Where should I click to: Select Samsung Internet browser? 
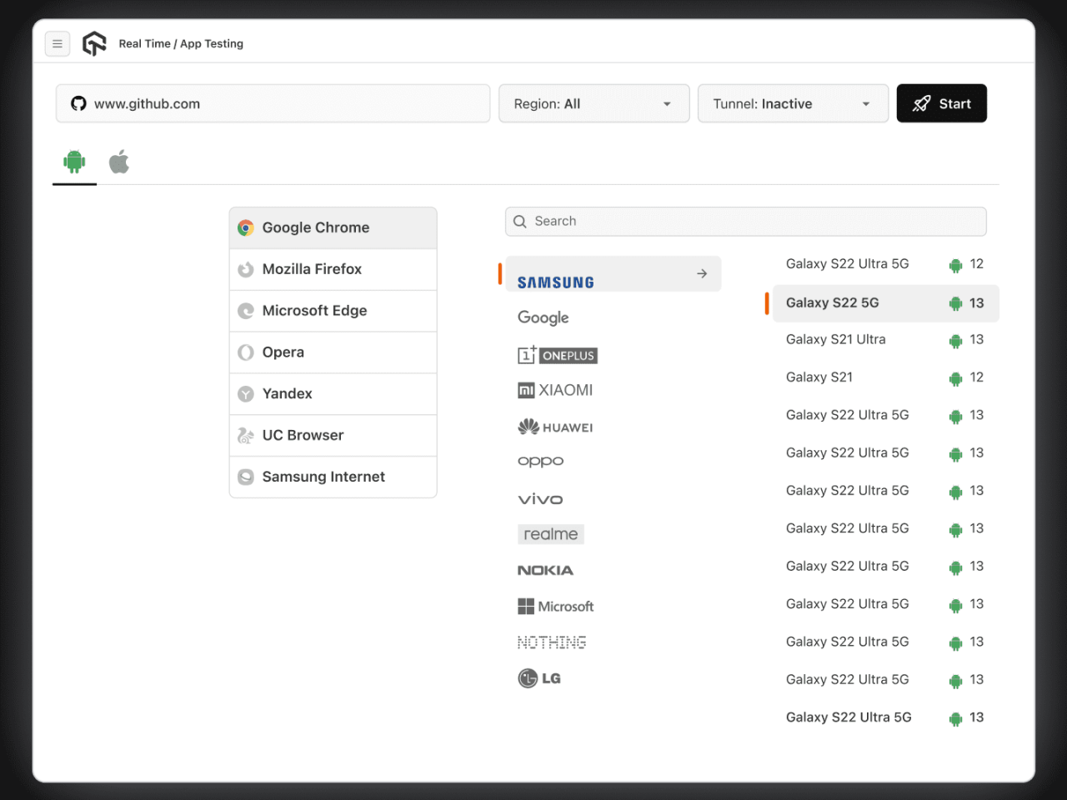[x=333, y=477]
